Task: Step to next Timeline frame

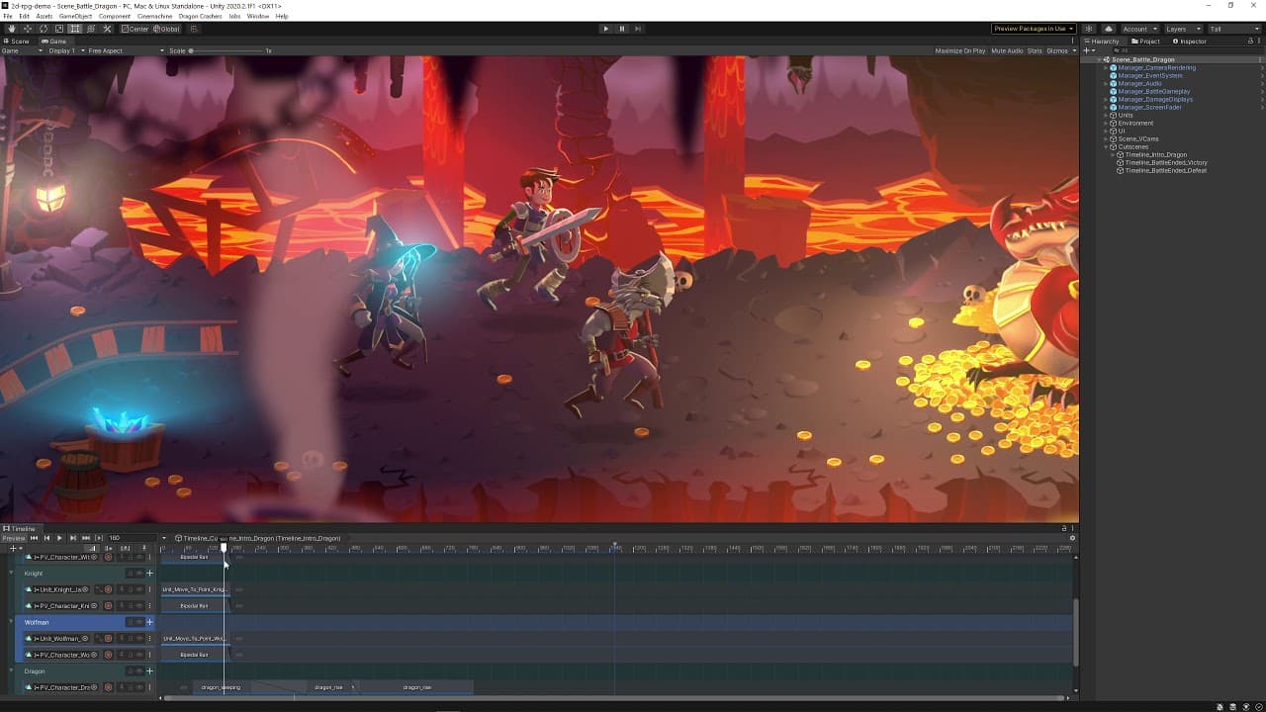Action: (72, 538)
